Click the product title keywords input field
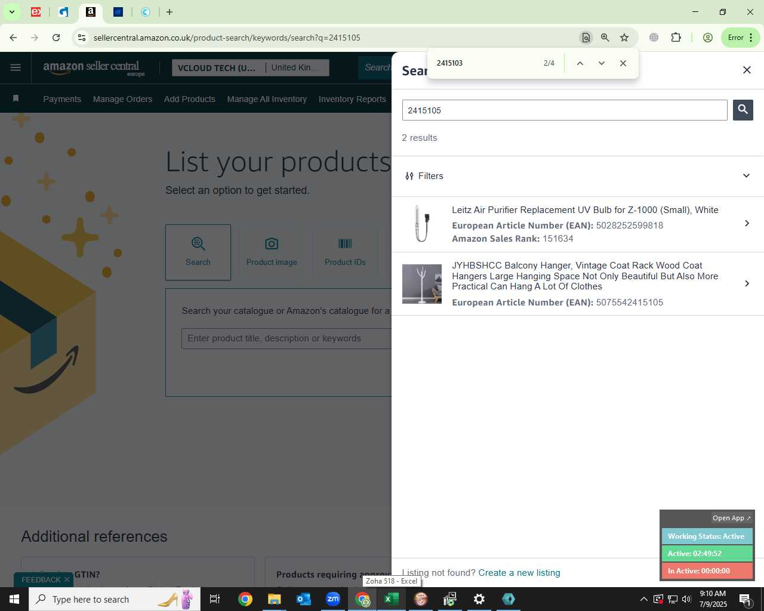 click(x=286, y=338)
